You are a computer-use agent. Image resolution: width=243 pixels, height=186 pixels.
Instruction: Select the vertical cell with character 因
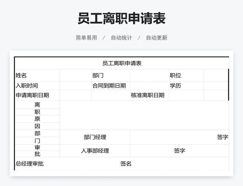tap(37, 126)
